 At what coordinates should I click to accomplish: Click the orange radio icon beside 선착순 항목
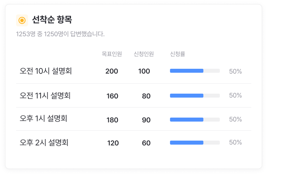point(22,21)
